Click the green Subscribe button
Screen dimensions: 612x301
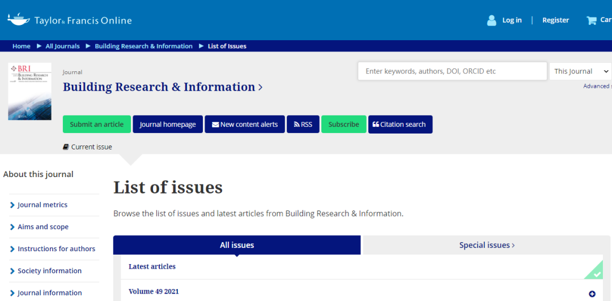343,124
